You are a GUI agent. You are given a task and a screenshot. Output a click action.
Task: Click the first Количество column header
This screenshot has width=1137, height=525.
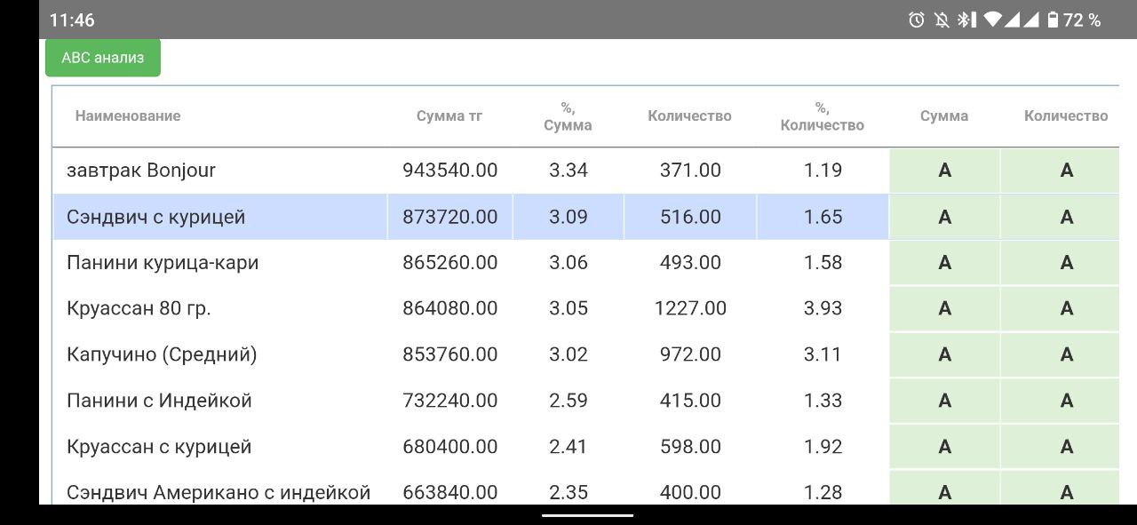pos(689,115)
